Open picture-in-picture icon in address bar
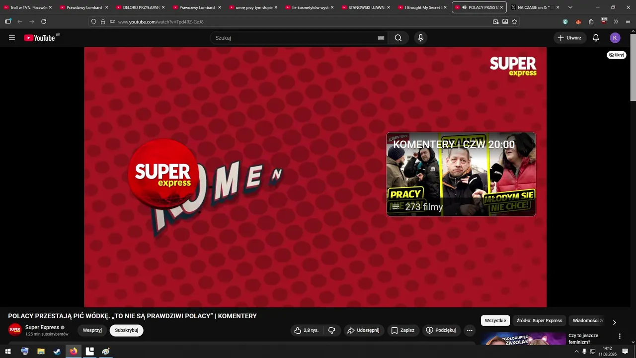This screenshot has width=636, height=358. (x=495, y=21)
